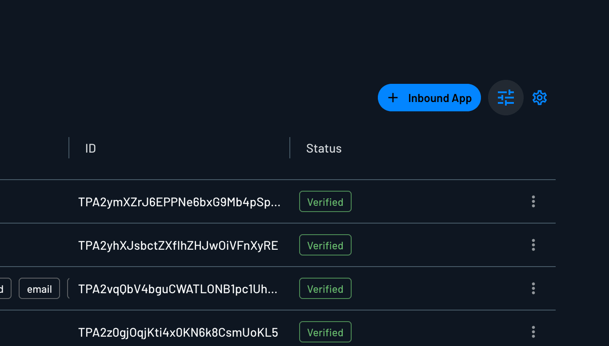Select the Status column header
This screenshot has width=609, height=346.
click(x=324, y=148)
